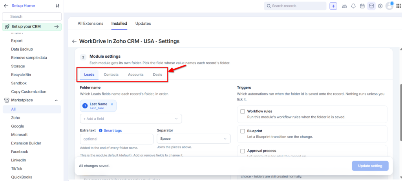The height and width of the screenshot is (181, 402).
Task: Switch to the Contacts module tab
Action: pos(111,75)
